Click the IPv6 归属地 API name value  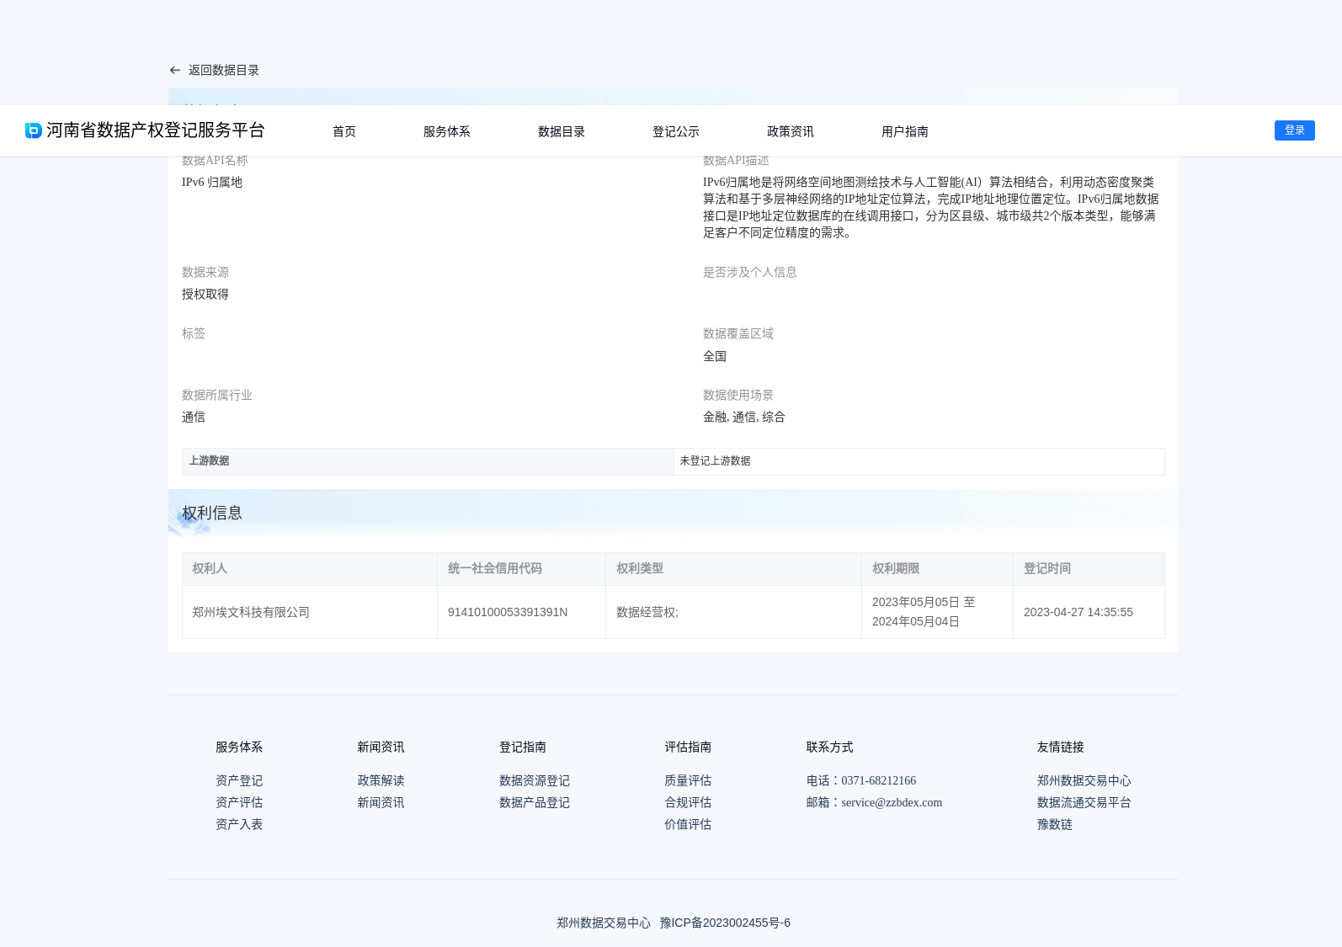tap(212, 183)
